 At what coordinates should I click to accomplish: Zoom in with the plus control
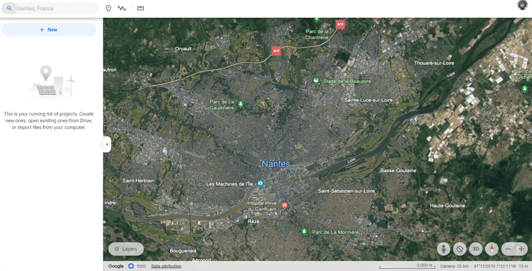521,249
